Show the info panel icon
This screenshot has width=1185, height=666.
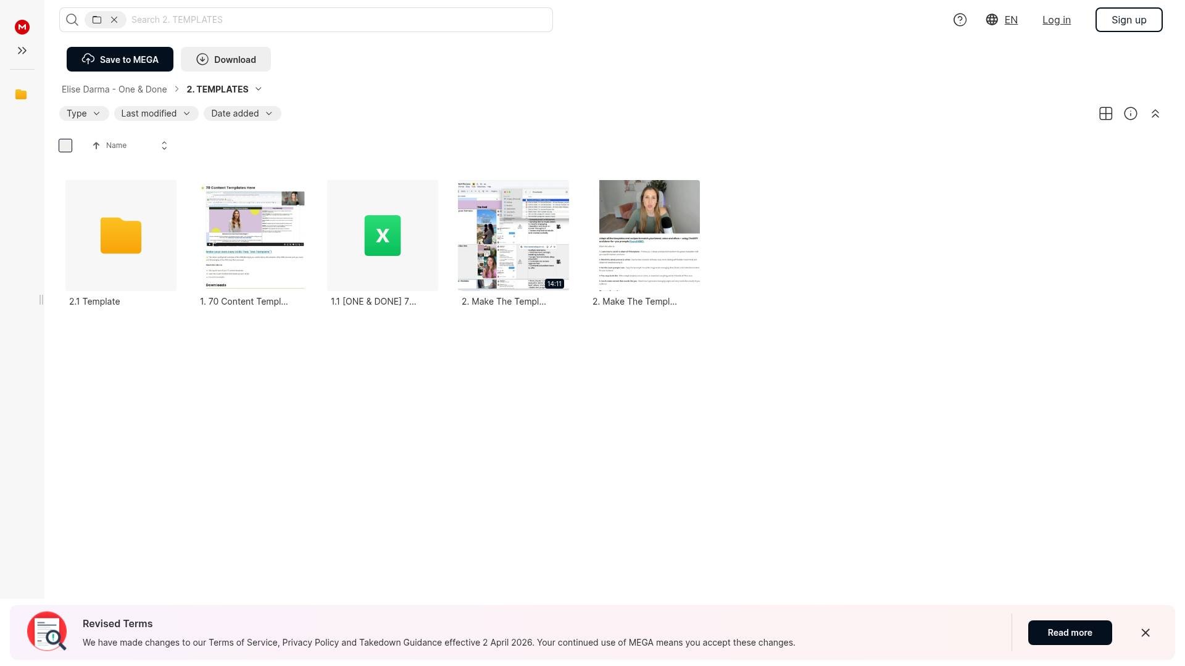(1130, 113)
